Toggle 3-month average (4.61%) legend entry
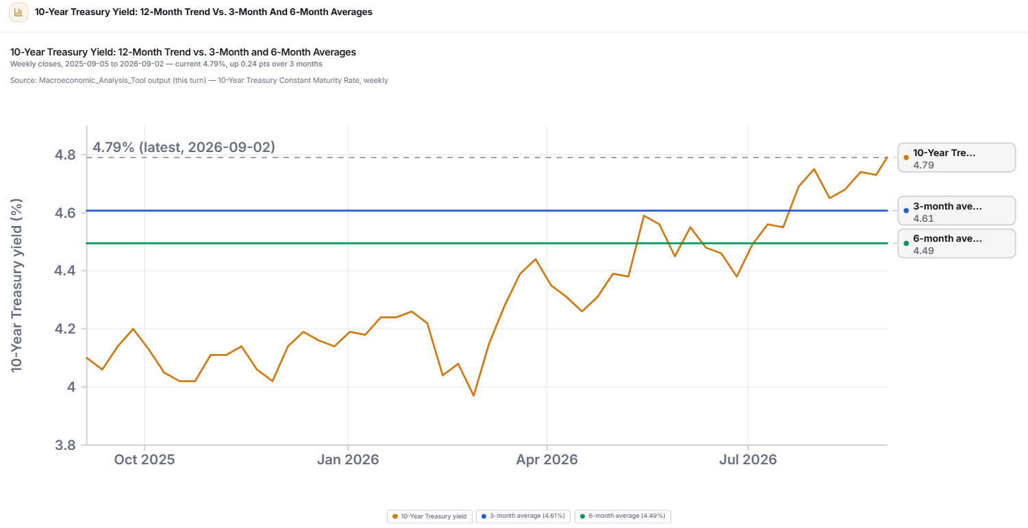The width and height of the screenshot is (1028, 528). point(523,516)
